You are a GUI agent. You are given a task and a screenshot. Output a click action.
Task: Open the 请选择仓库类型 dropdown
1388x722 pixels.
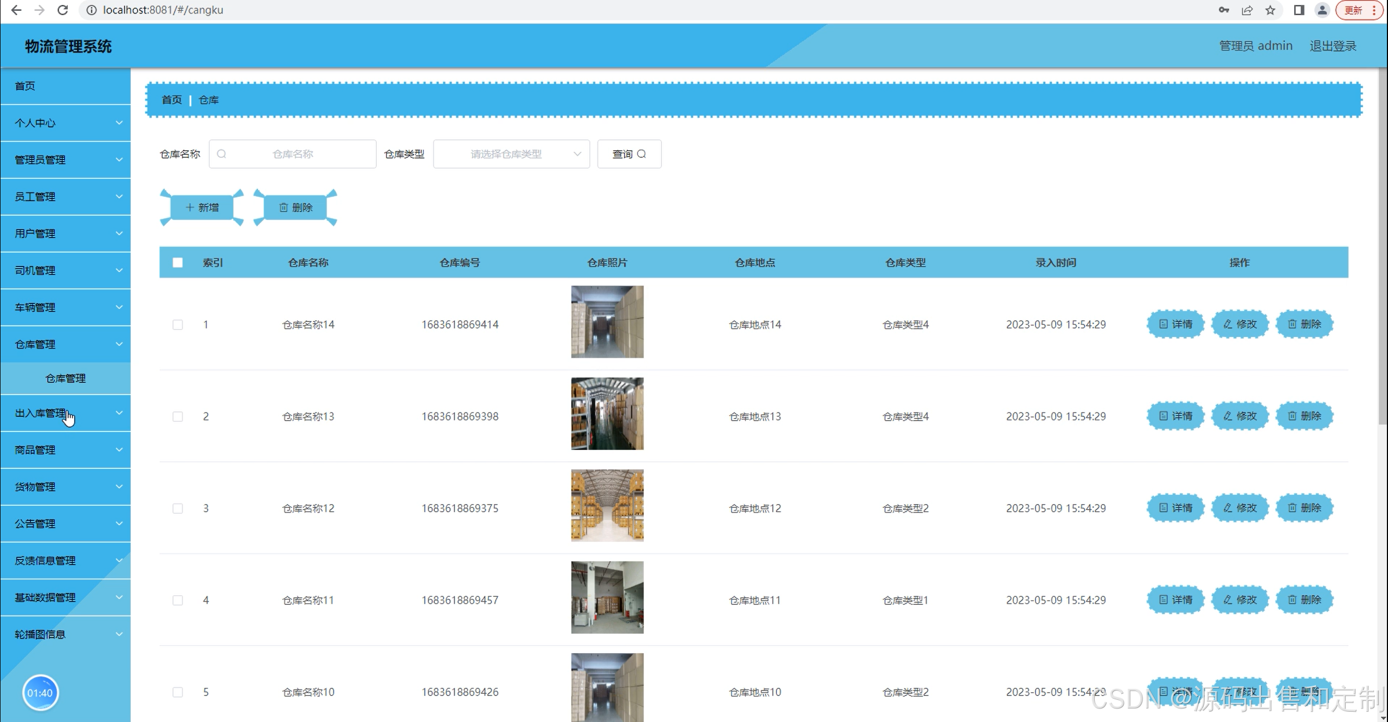pos(511,154)
